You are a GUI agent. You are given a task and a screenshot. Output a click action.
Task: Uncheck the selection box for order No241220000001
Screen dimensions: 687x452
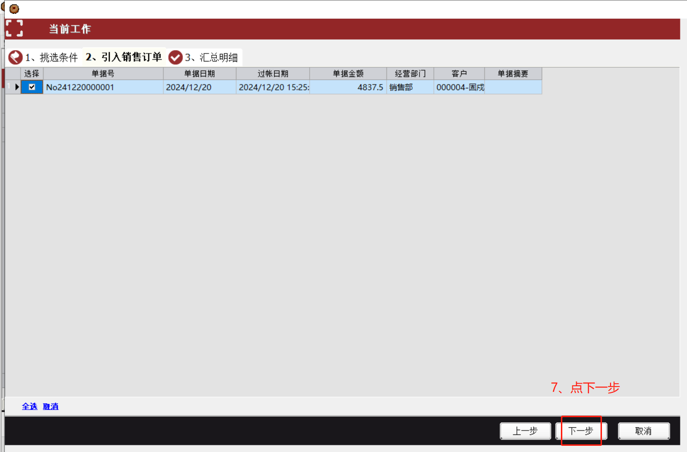pyautogui.click(x=32, y=87)
